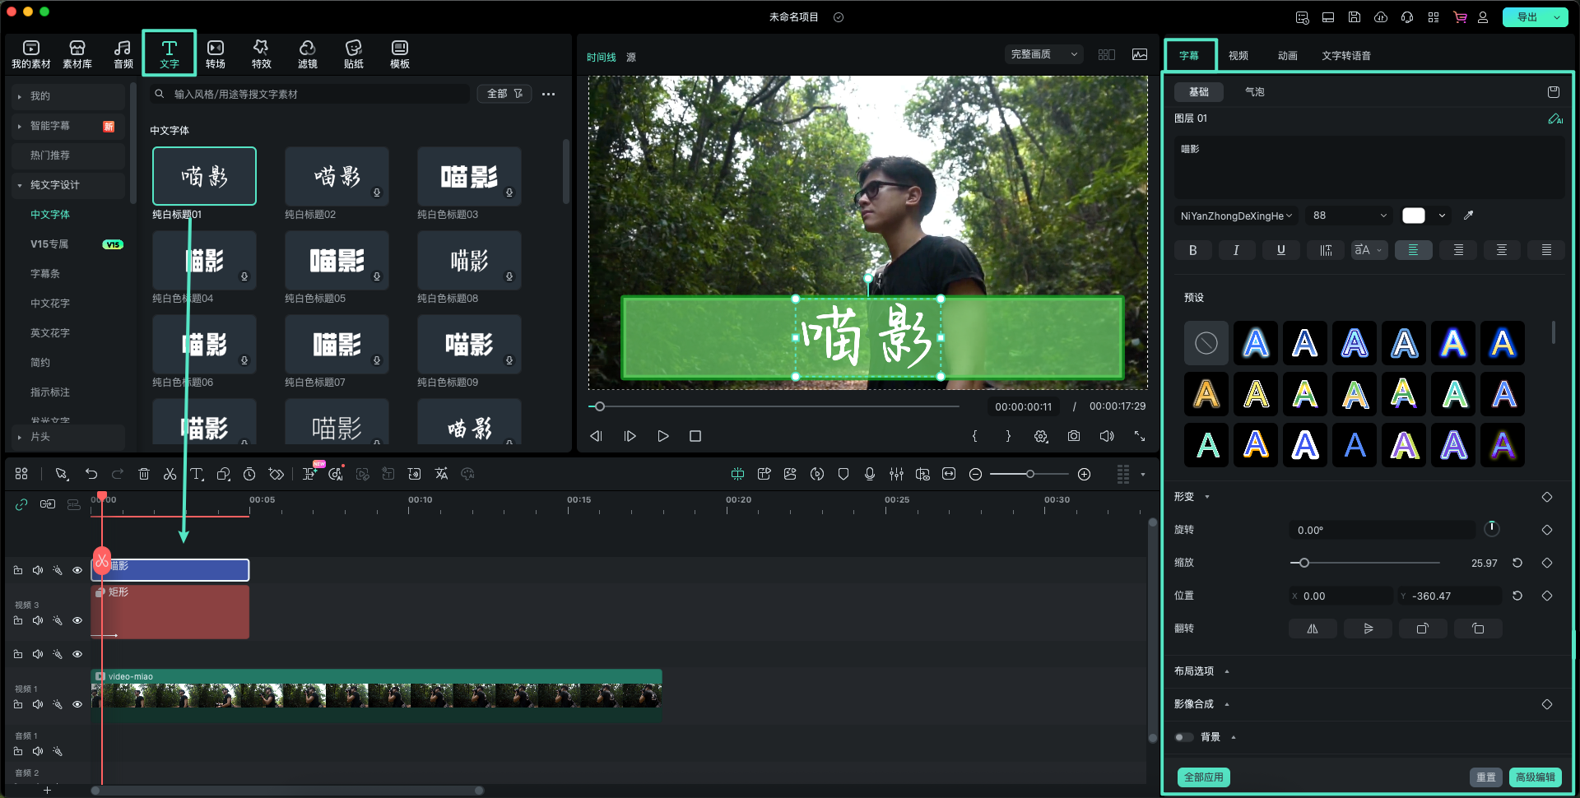Hide the 视频 1 track with eye icon
The width and height of the screenshot is (1580, 798).
[x=77, y=704]
